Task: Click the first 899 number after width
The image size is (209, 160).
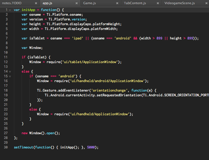Action: 159,38
